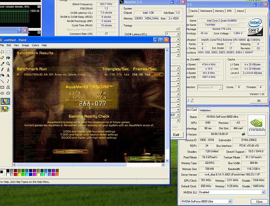Select the Rounded Rectangle tool
This screenshot has width=270, height=206.
[8, 93]
